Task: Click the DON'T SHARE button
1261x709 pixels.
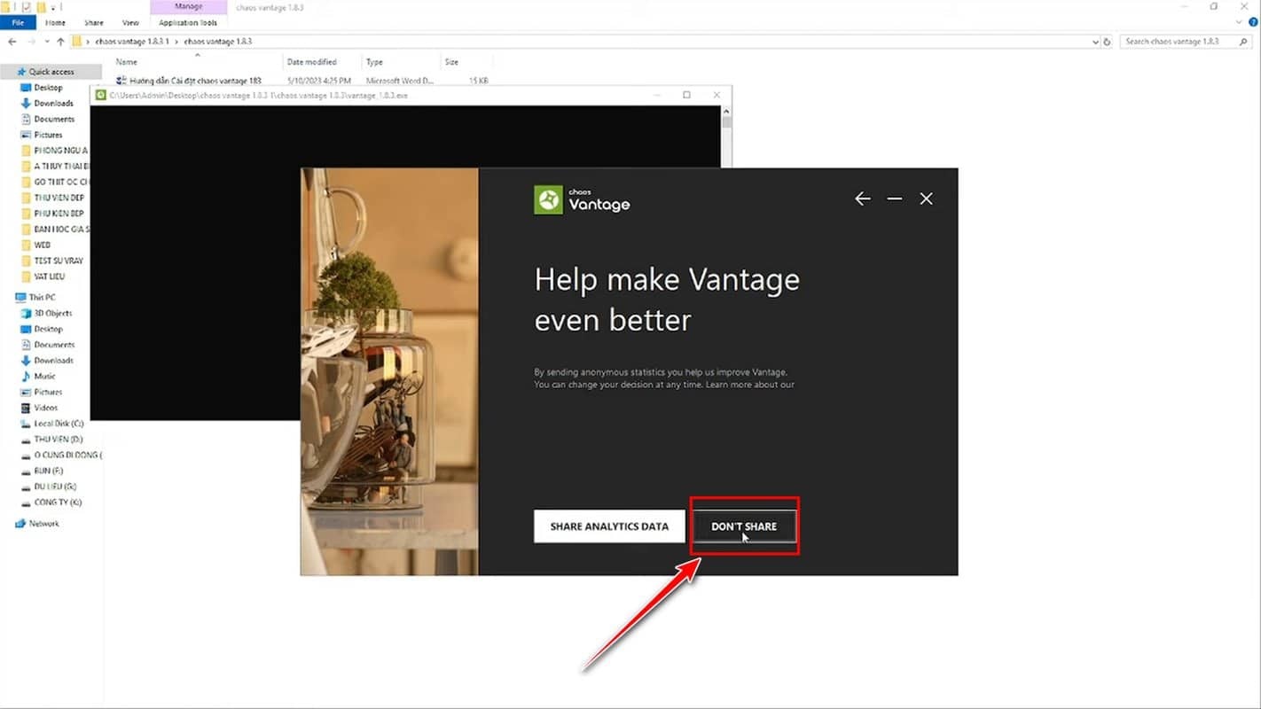Action: click(x=744, y=526)
